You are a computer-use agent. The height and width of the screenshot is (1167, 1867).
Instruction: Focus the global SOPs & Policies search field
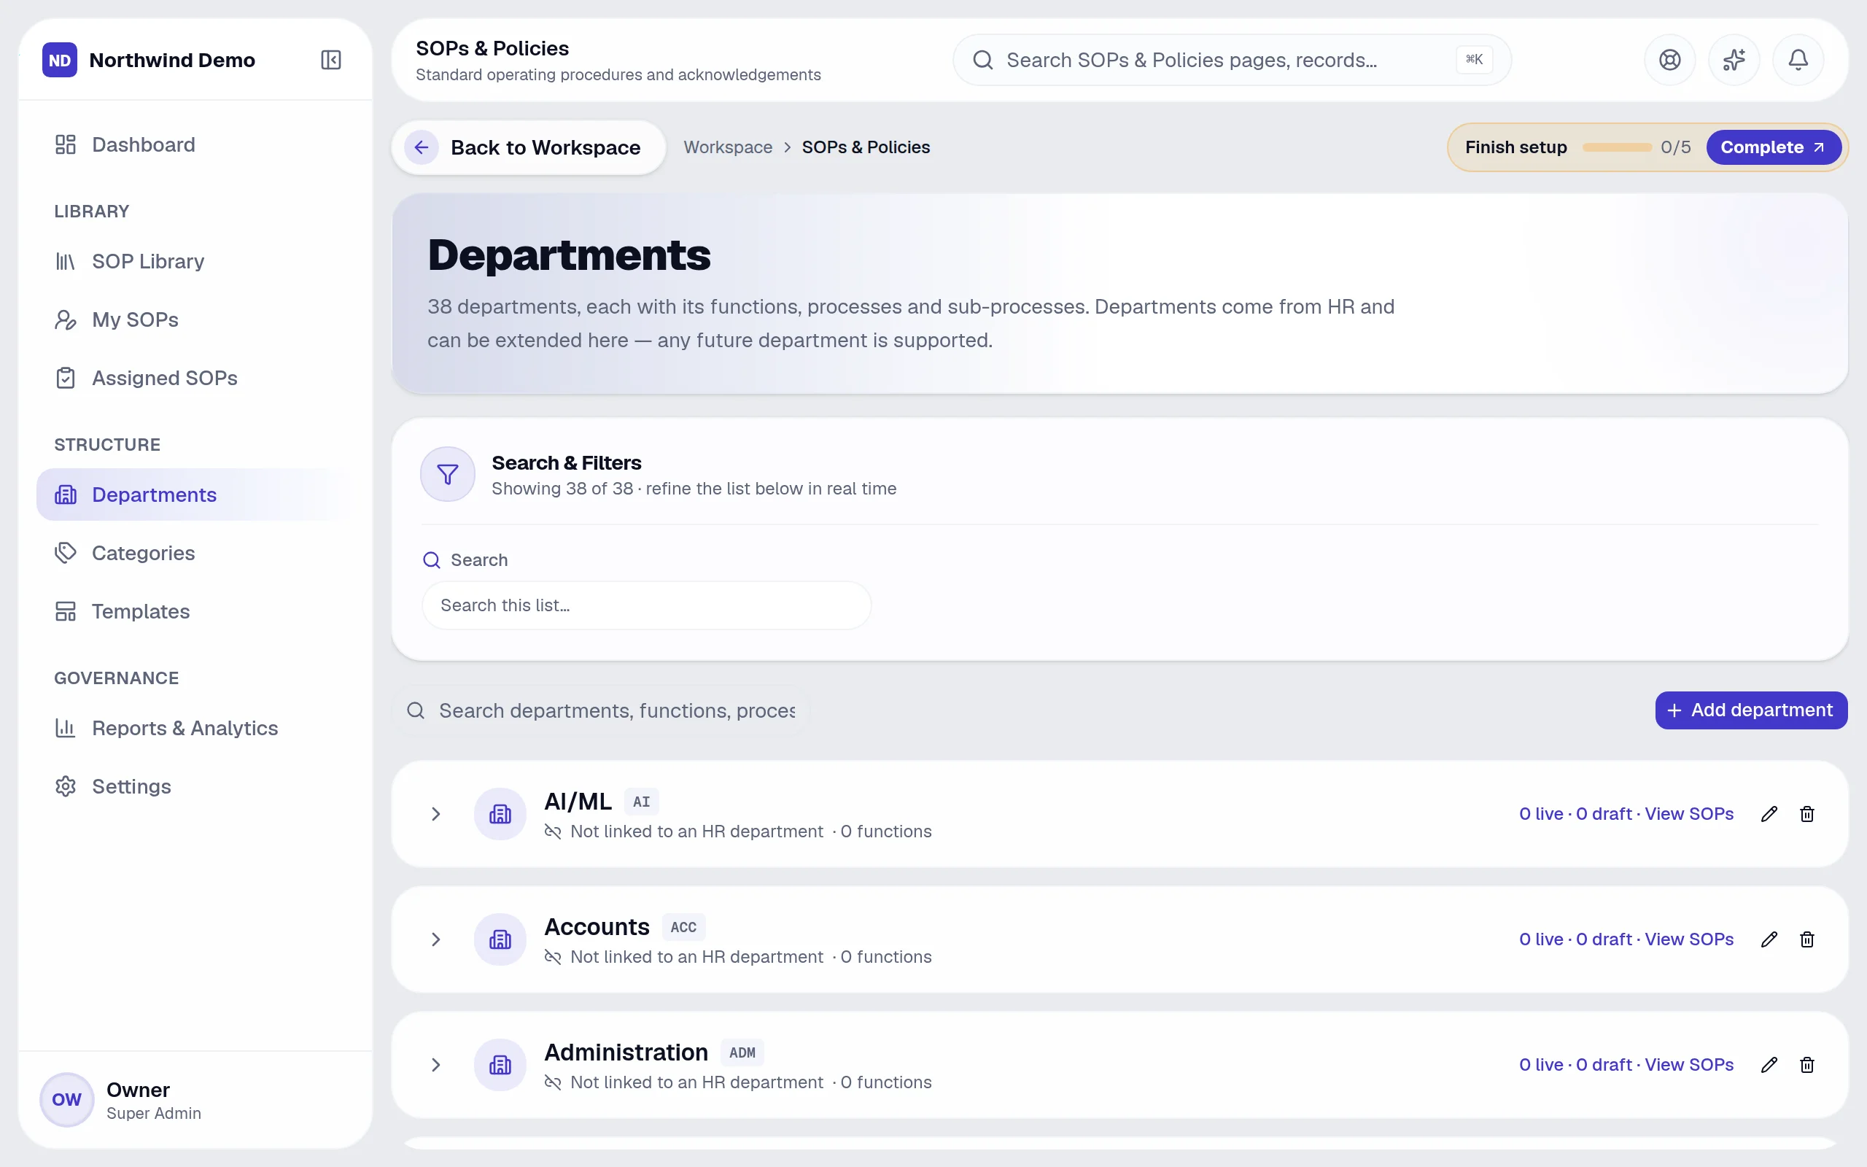pyautogui.click(x=1231, y=59)
